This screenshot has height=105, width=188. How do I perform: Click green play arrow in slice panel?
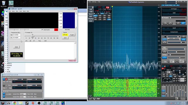165,69
